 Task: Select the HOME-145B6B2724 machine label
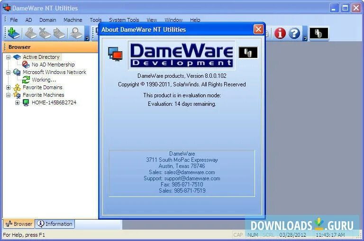(54, 102)
